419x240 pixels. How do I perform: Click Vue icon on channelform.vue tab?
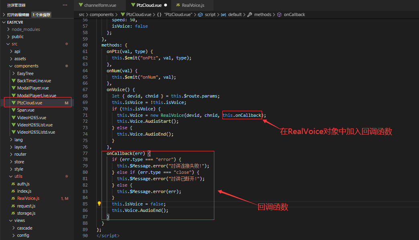(81, 5)
